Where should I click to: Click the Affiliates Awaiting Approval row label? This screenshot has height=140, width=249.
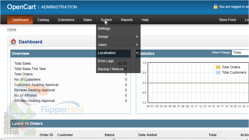click(35, 101)
